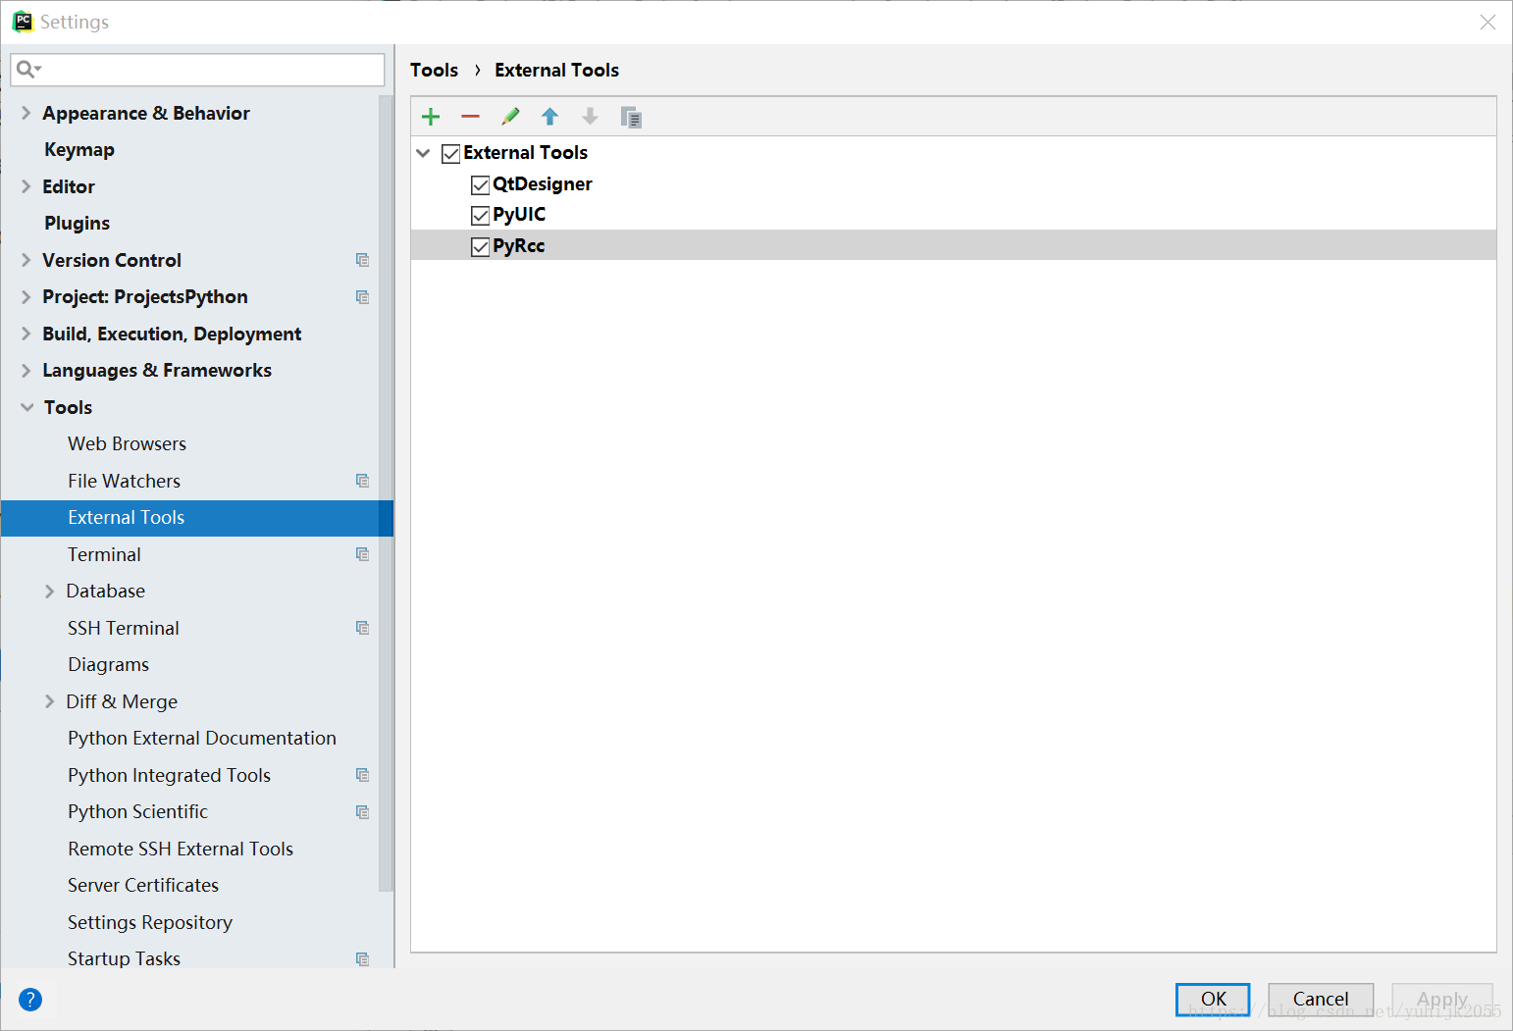Select the PyUIC tool row

954,214
